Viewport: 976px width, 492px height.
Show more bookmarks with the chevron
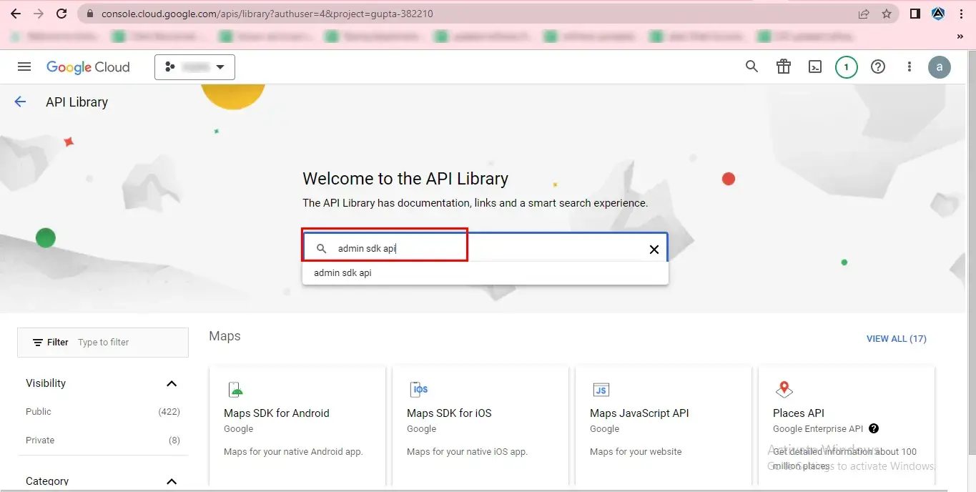pos(960,36)
